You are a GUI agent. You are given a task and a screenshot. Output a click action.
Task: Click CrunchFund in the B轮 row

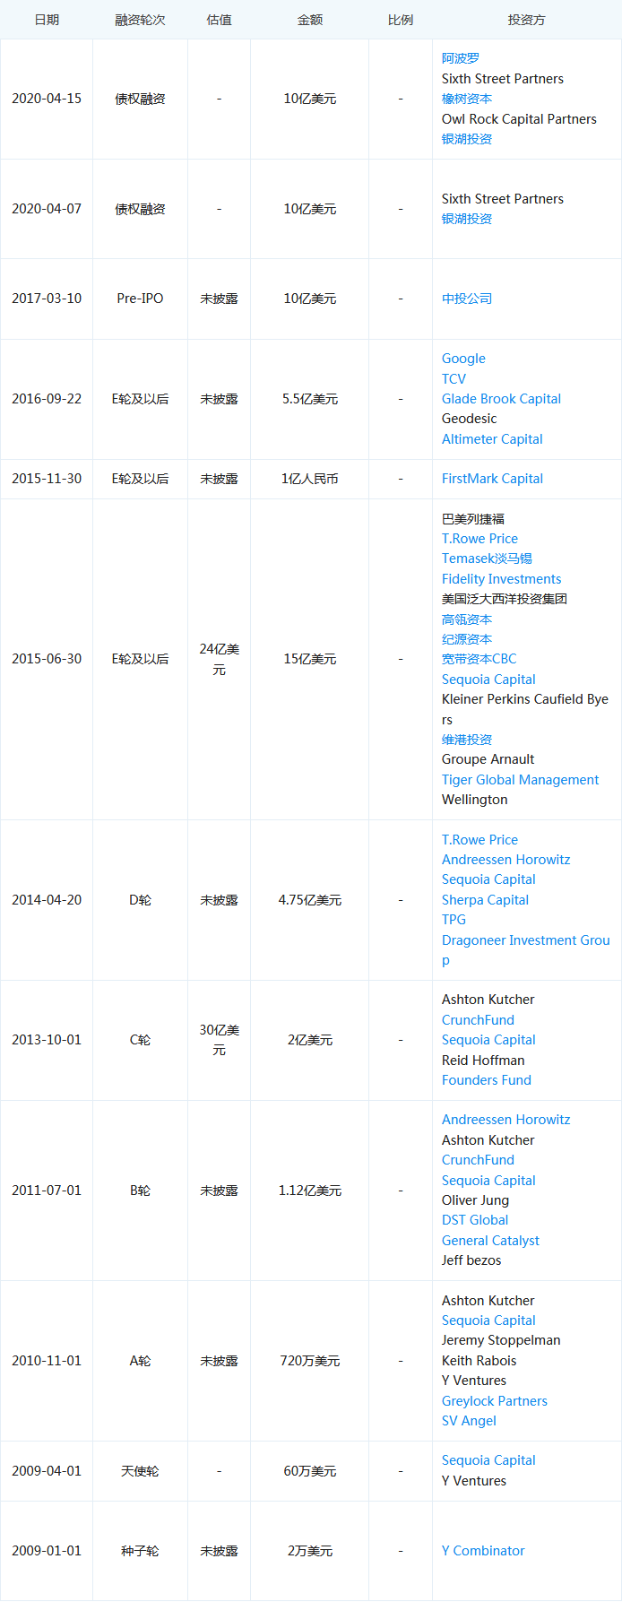[x=478, y=1160]
